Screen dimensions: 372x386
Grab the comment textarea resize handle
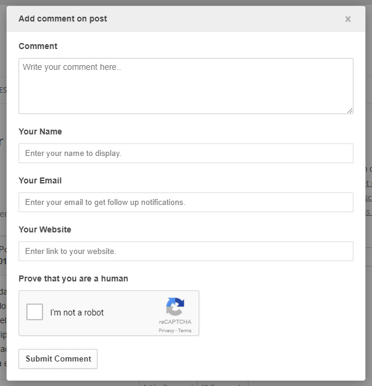[x=350, y=111]
